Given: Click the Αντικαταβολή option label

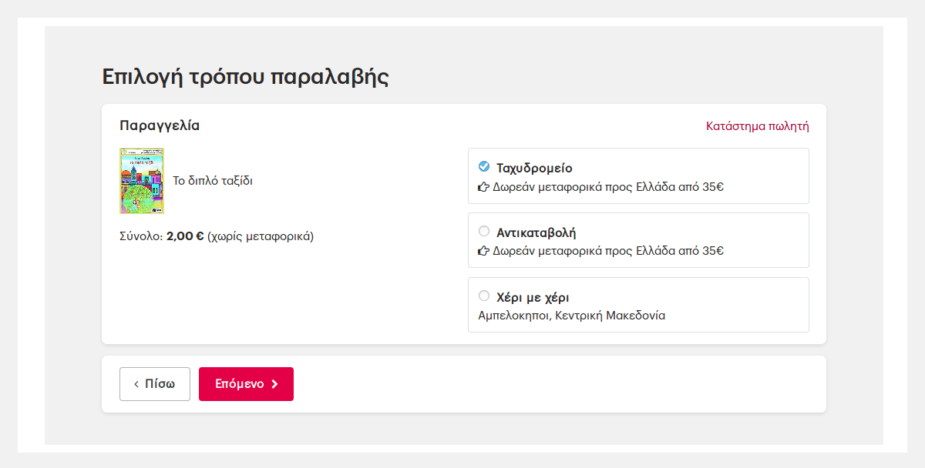Looking at the screenshot, I should point(536,232).
